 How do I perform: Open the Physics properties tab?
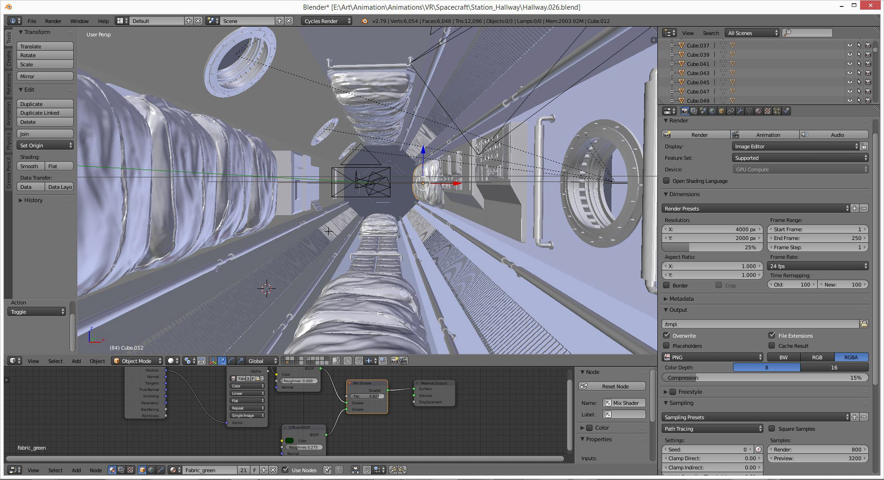[786, 111]
